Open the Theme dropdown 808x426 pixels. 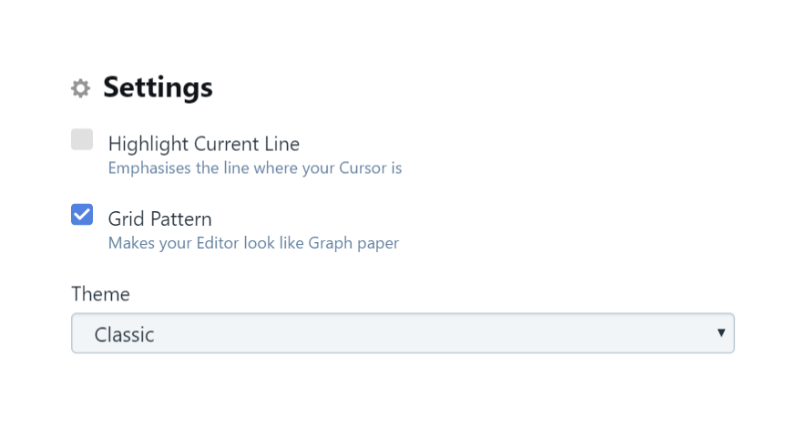(403, 333)
